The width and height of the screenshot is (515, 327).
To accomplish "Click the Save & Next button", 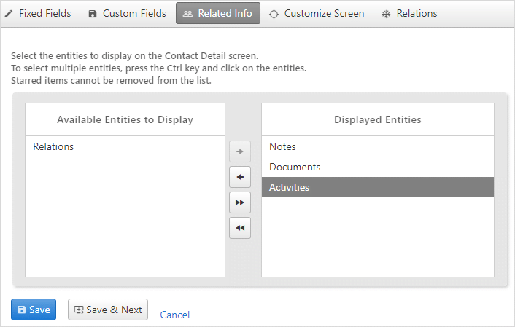I will tap(108, 310).
